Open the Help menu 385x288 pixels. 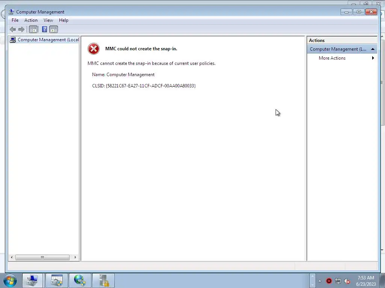tap(64, 20)
